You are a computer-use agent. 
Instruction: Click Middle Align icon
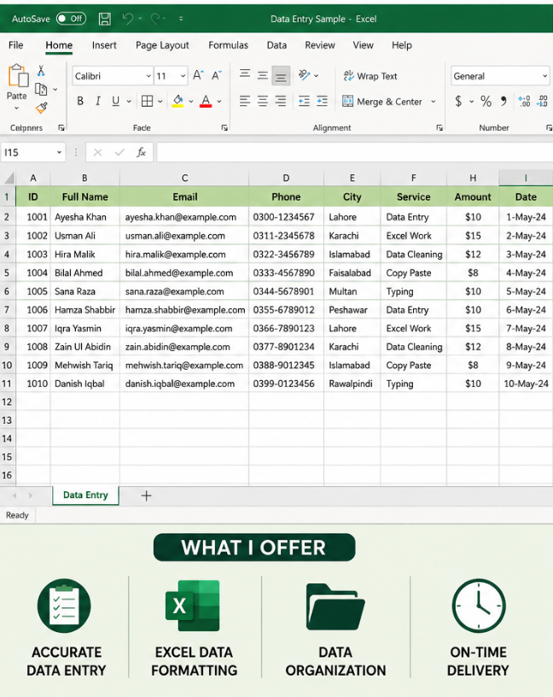coord(263,75)
